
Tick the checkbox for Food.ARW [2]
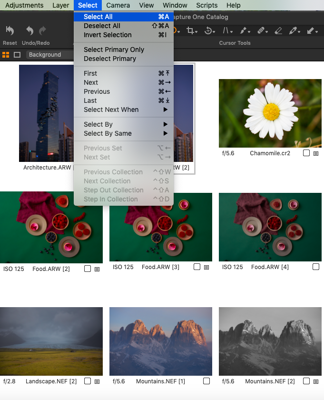tap(88, 269)
